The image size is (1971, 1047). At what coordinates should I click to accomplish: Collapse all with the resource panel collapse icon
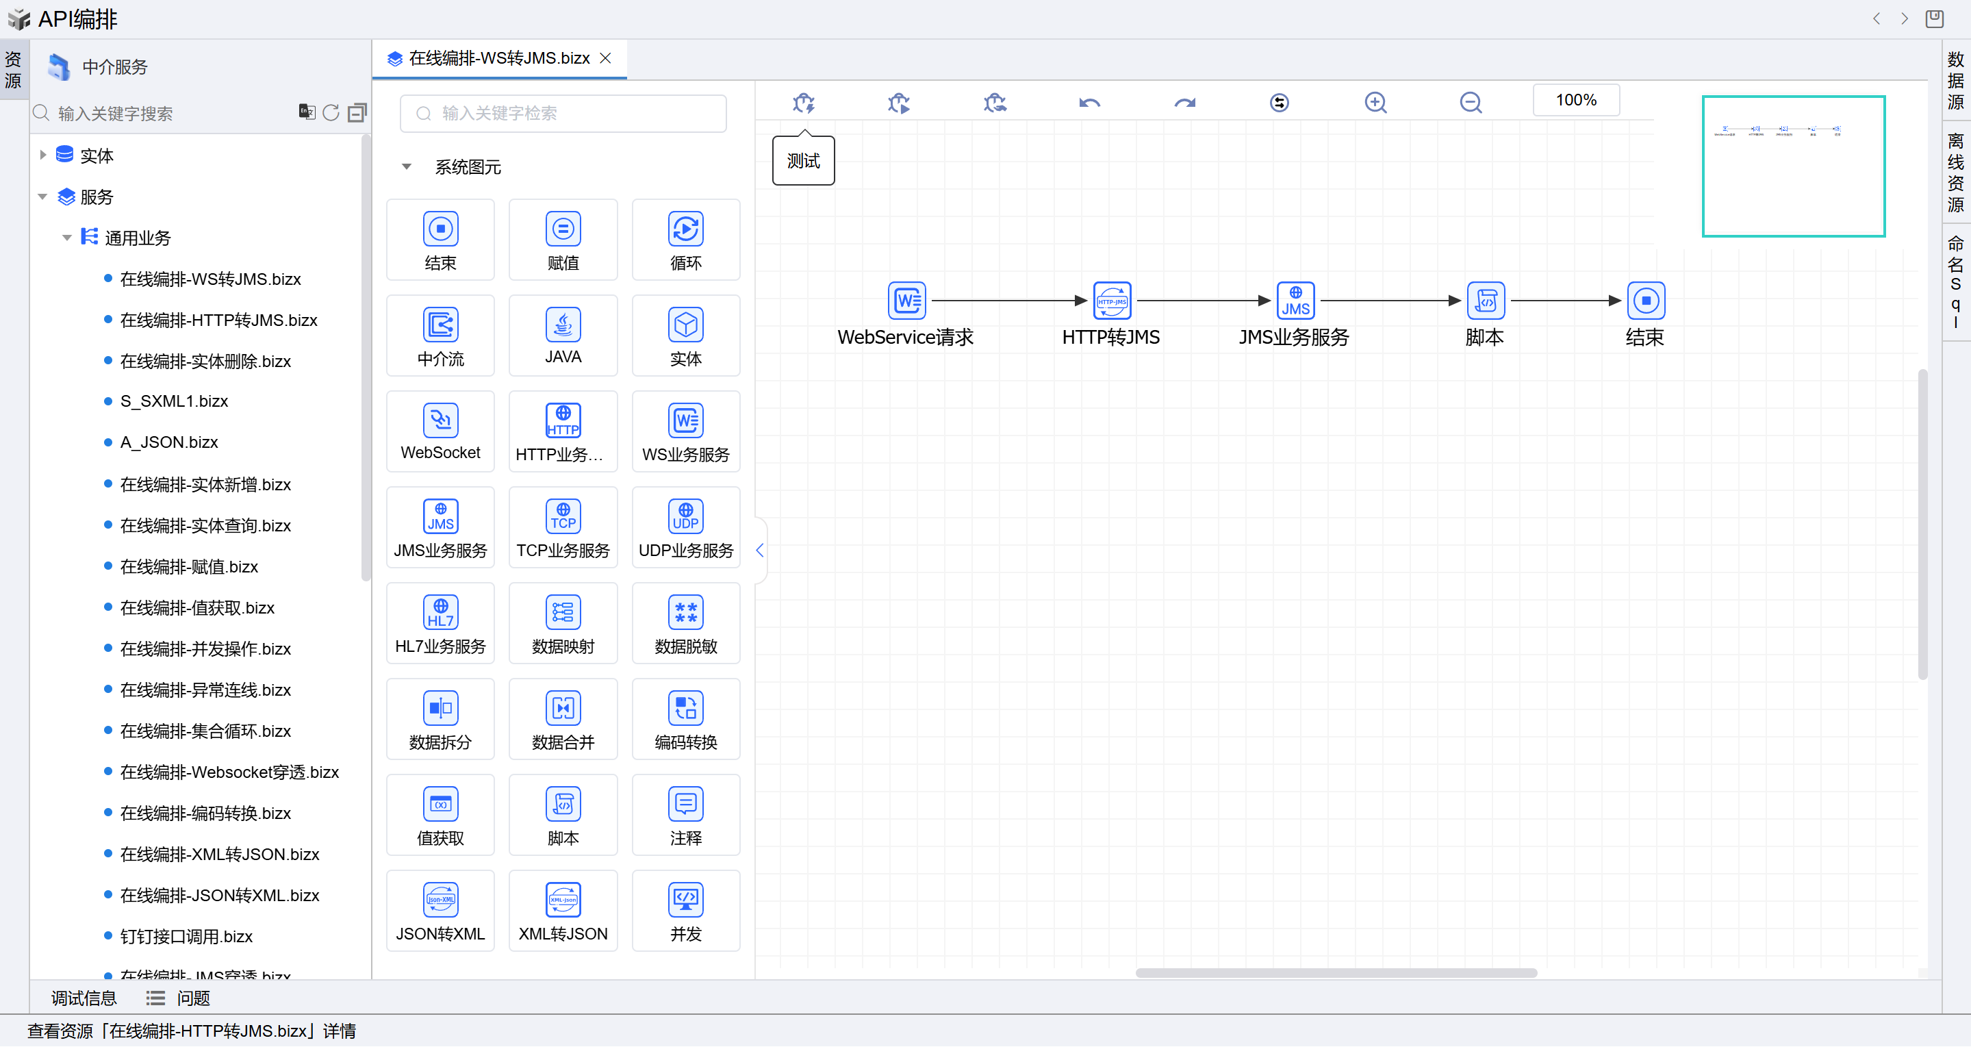click(357, 113)
